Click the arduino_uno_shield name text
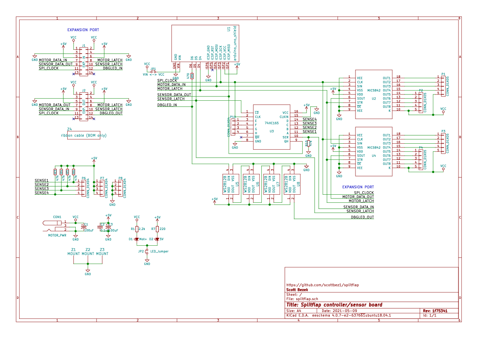This screenshot has width=478, height=338. [235, 43]
